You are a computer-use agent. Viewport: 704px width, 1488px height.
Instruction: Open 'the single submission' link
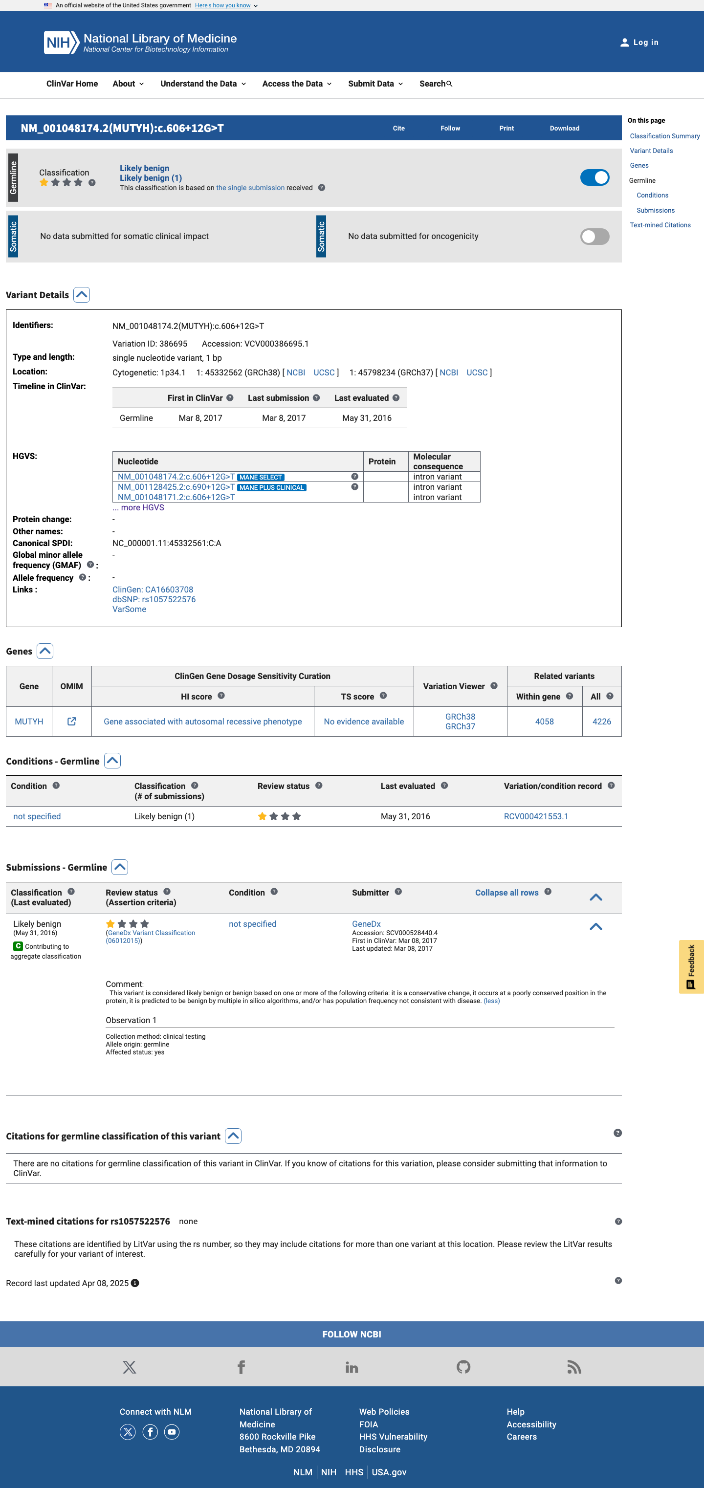tap(250, 188)
